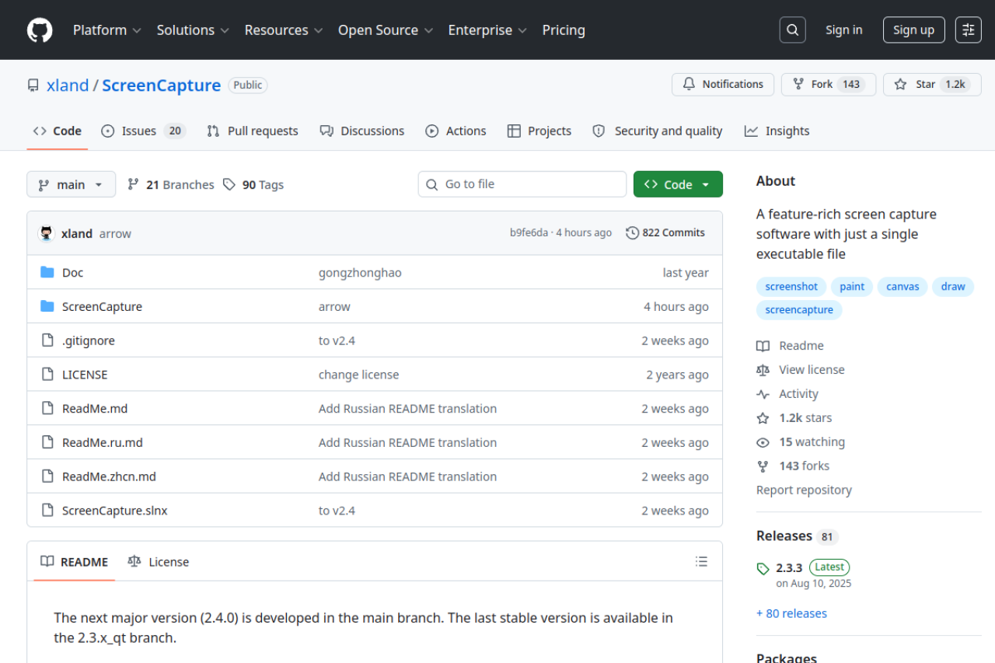Click the bell icon on Notifications
Image resolution: width=995 pixels, height=663 pixels.
[689, 84]
